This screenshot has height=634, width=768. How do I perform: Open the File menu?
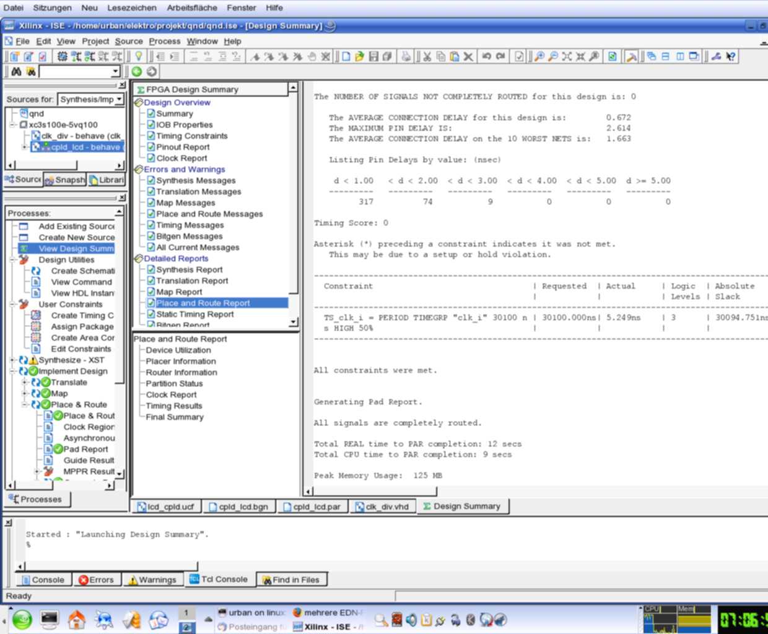click(x=22, y=41)
